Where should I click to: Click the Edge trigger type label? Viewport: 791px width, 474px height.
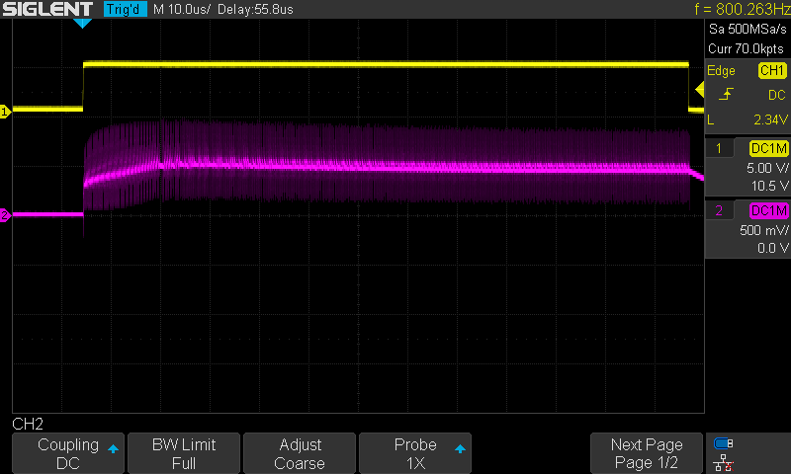(721, 70)
